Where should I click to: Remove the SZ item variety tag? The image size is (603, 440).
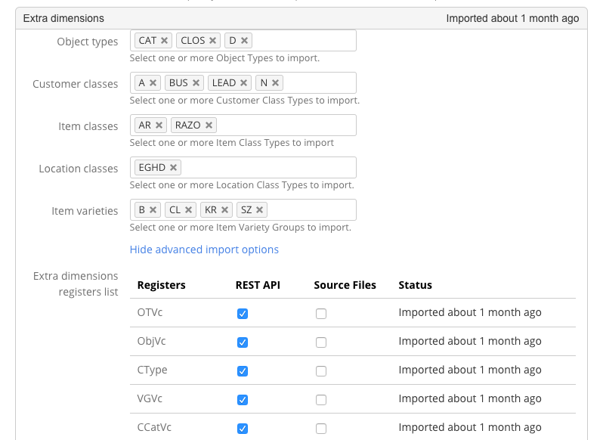(260, 210)
